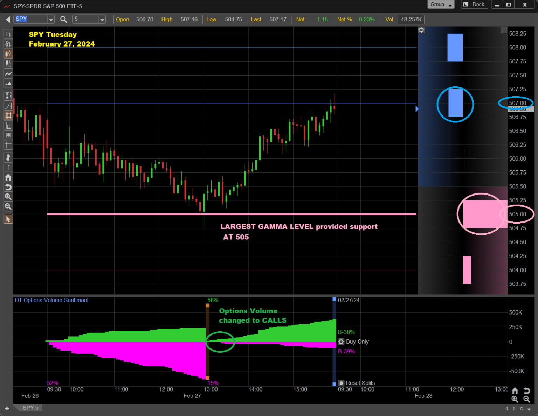Add a new tab with plus button

(7, 408)
